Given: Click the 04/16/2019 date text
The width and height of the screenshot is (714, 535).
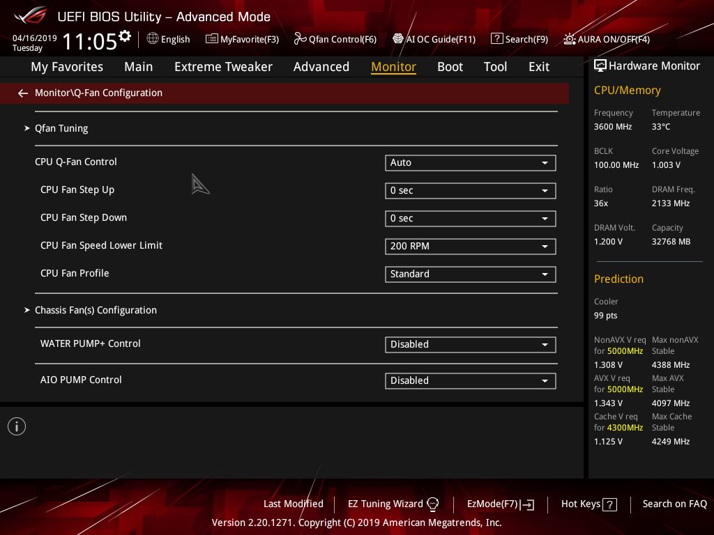Looking at the screenshot, I should pos(35,38).
